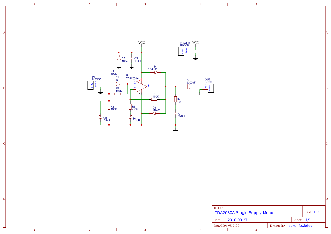Select the OUT BLOCK connector
331x234 pixels.
click(210, 88)
